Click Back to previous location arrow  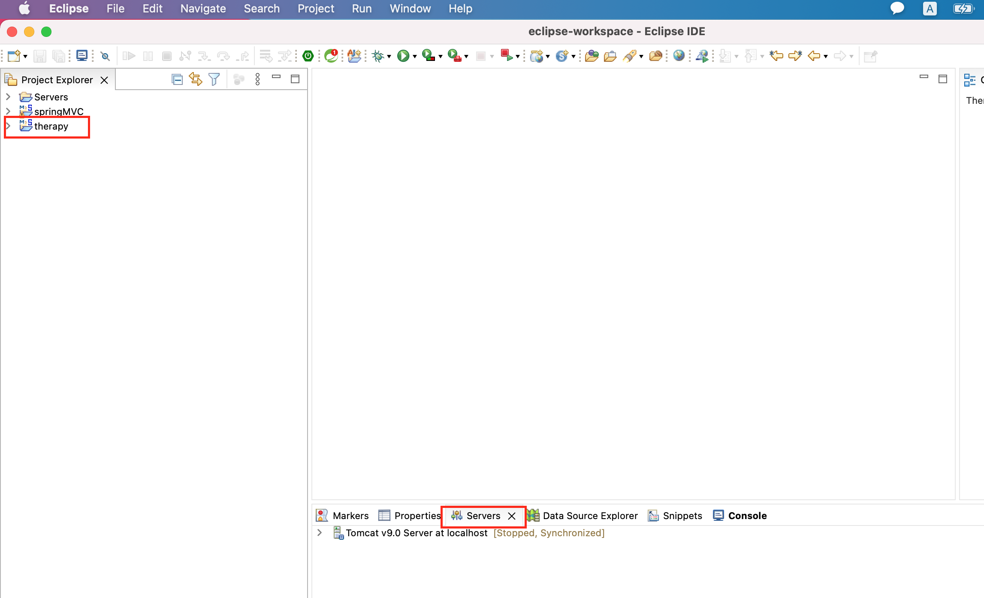click(814, 56)
